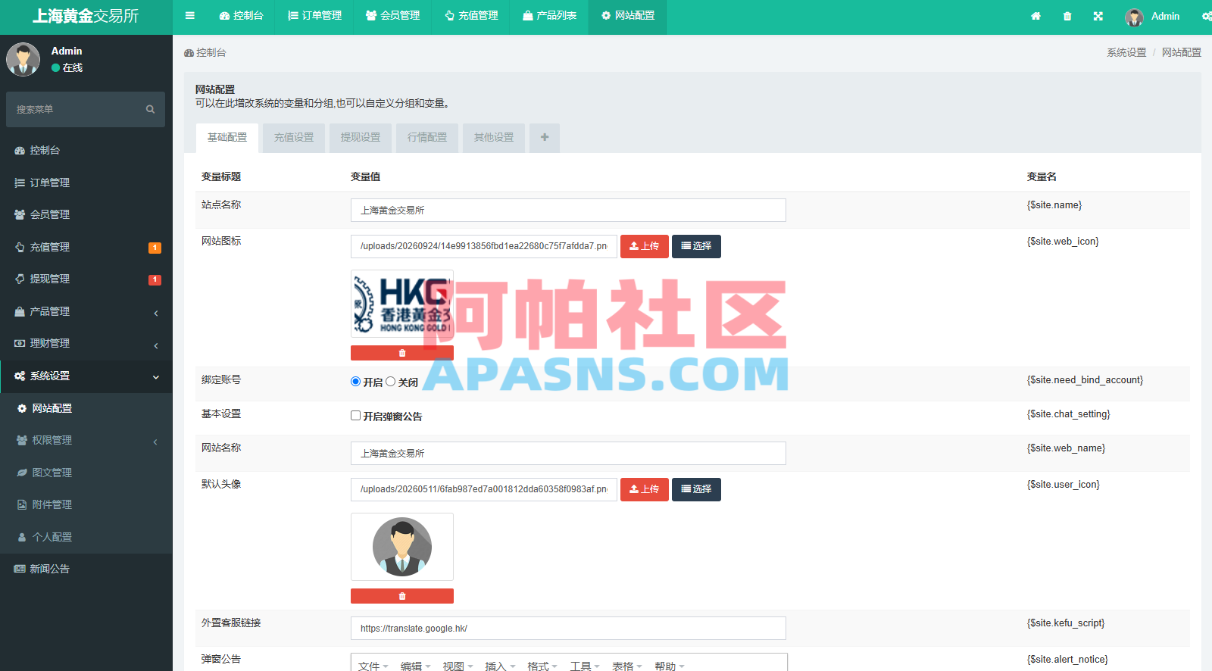Image resolution: width=1212 pixels, height=671 pixels.
Task: Open 会员管理 top navigation tab
Action: (x=393, y=16)
